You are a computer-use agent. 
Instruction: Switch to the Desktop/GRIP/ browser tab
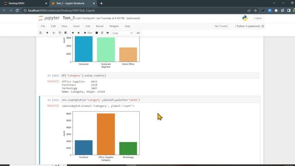click(24, 3)
